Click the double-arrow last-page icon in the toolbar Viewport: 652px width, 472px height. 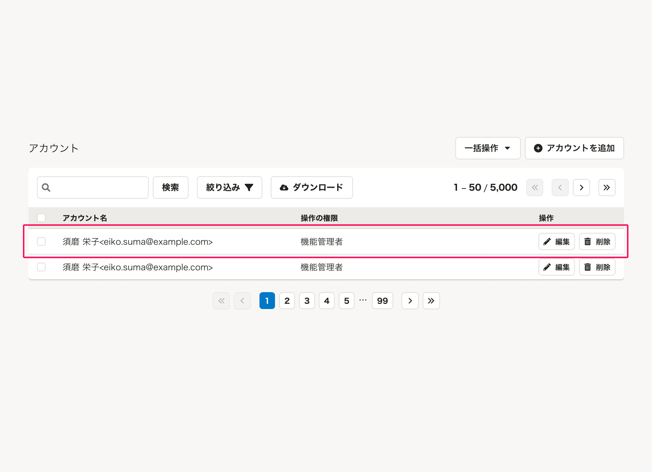(607, 187)
